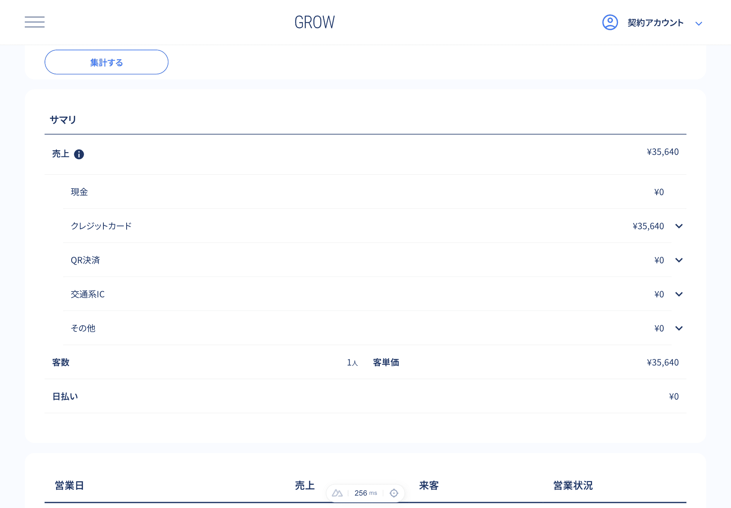The height and width of the screenshot is (508, 731).
Task: Click the 日払い row label
Action: [65, 396]
